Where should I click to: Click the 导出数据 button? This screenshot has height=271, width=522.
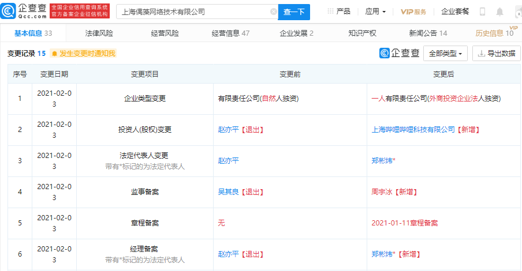pos(497,53)
